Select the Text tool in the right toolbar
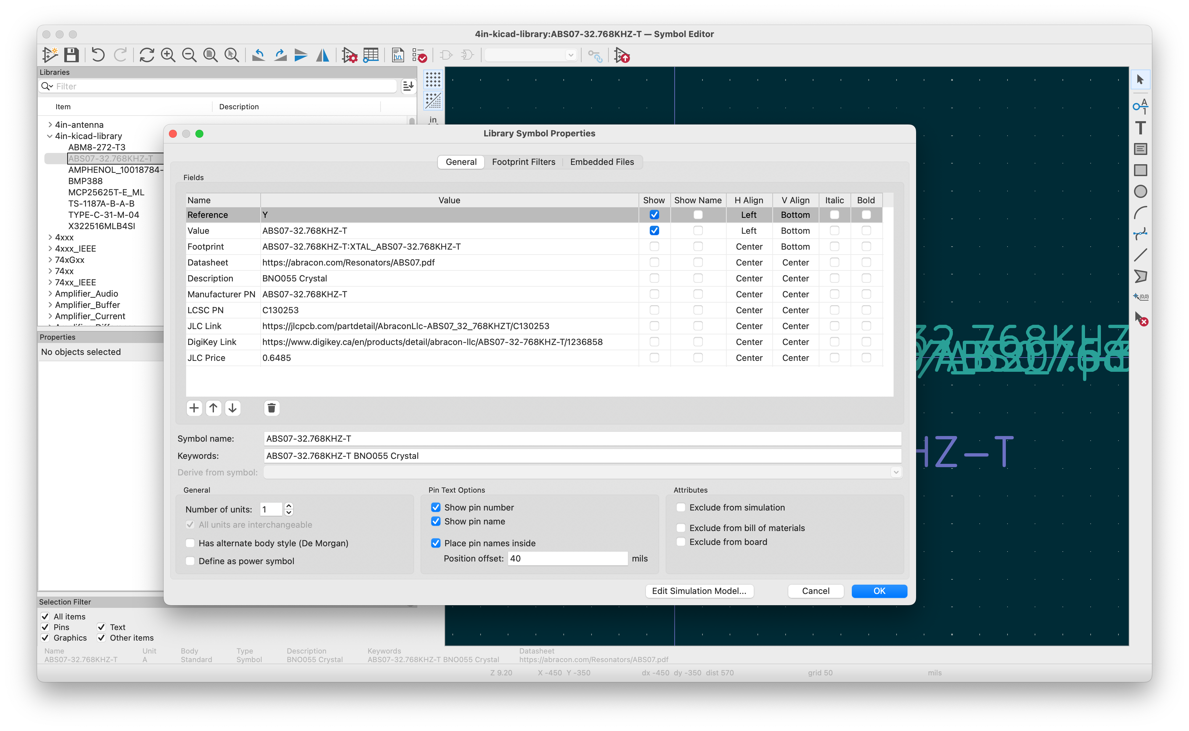 [1140, 128]
